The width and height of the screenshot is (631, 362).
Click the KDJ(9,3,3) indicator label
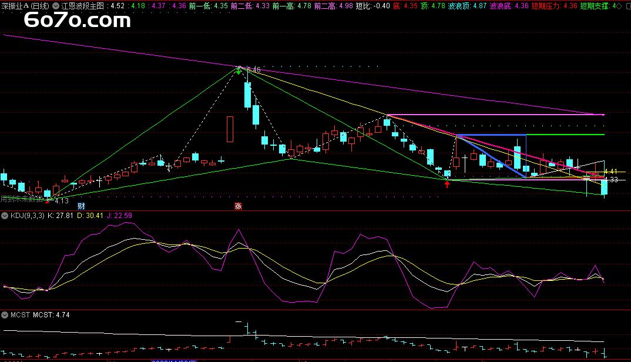coord(28,216)
